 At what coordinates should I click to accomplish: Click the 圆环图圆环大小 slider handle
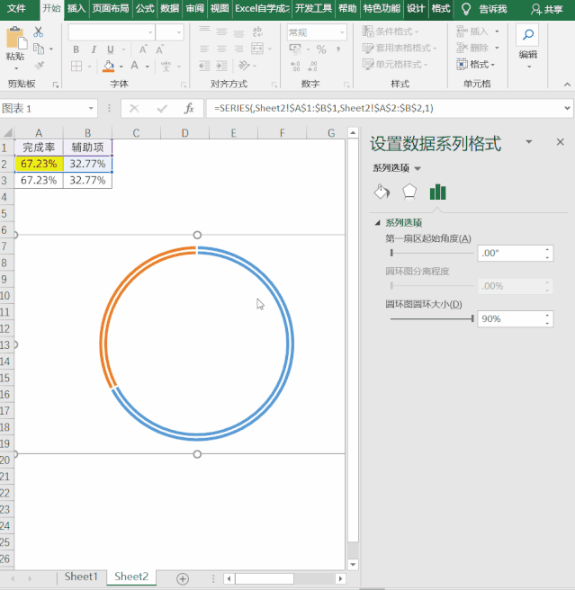472,318
